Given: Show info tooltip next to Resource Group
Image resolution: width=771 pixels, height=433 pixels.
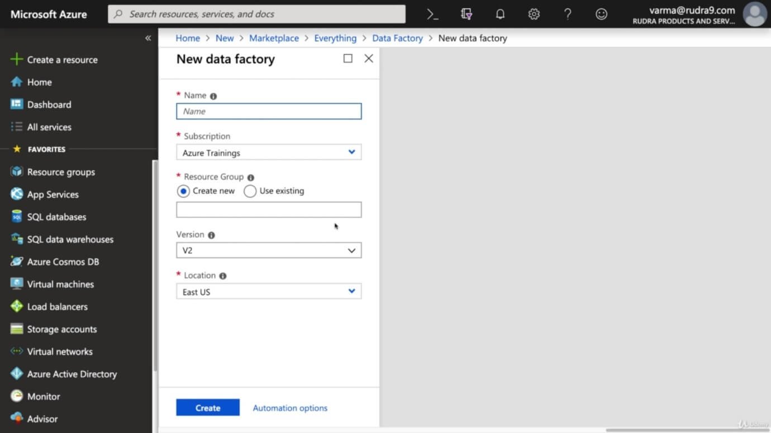Looking at the screenshot, I should coord(251,177).
